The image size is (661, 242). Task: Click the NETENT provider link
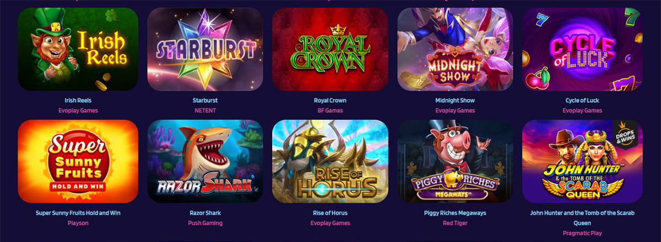[x=205, y=111]
